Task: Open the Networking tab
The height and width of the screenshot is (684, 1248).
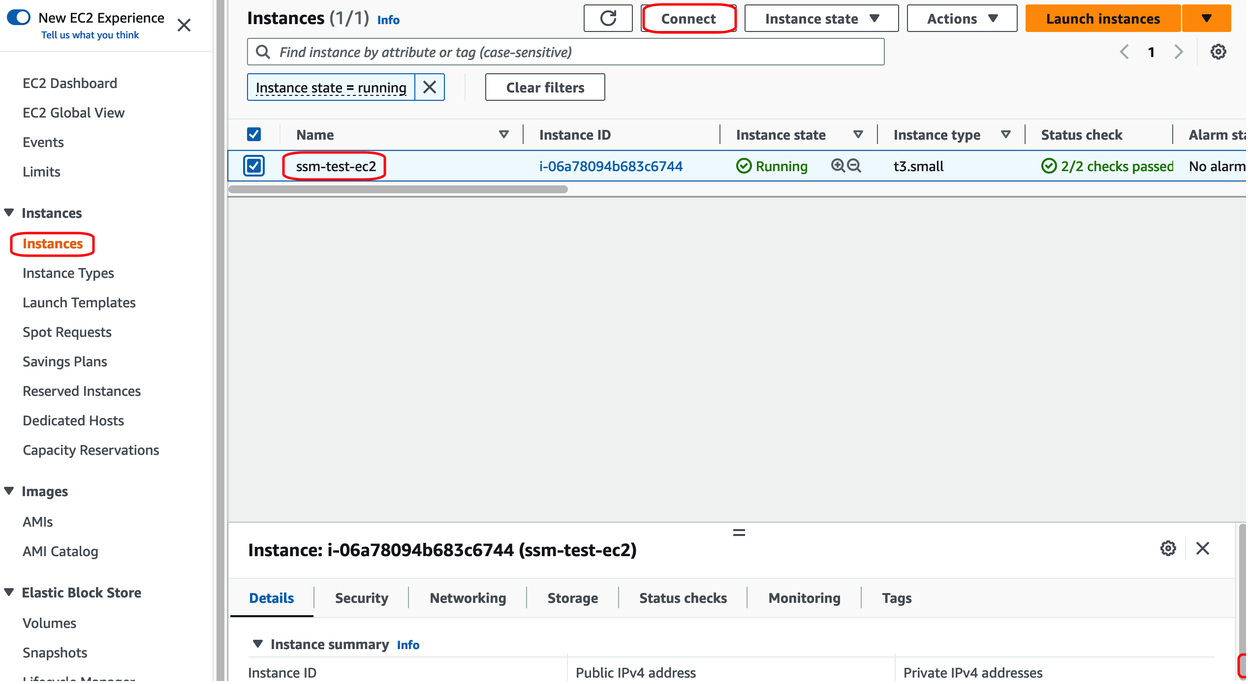Action: (x=468, y=598)
